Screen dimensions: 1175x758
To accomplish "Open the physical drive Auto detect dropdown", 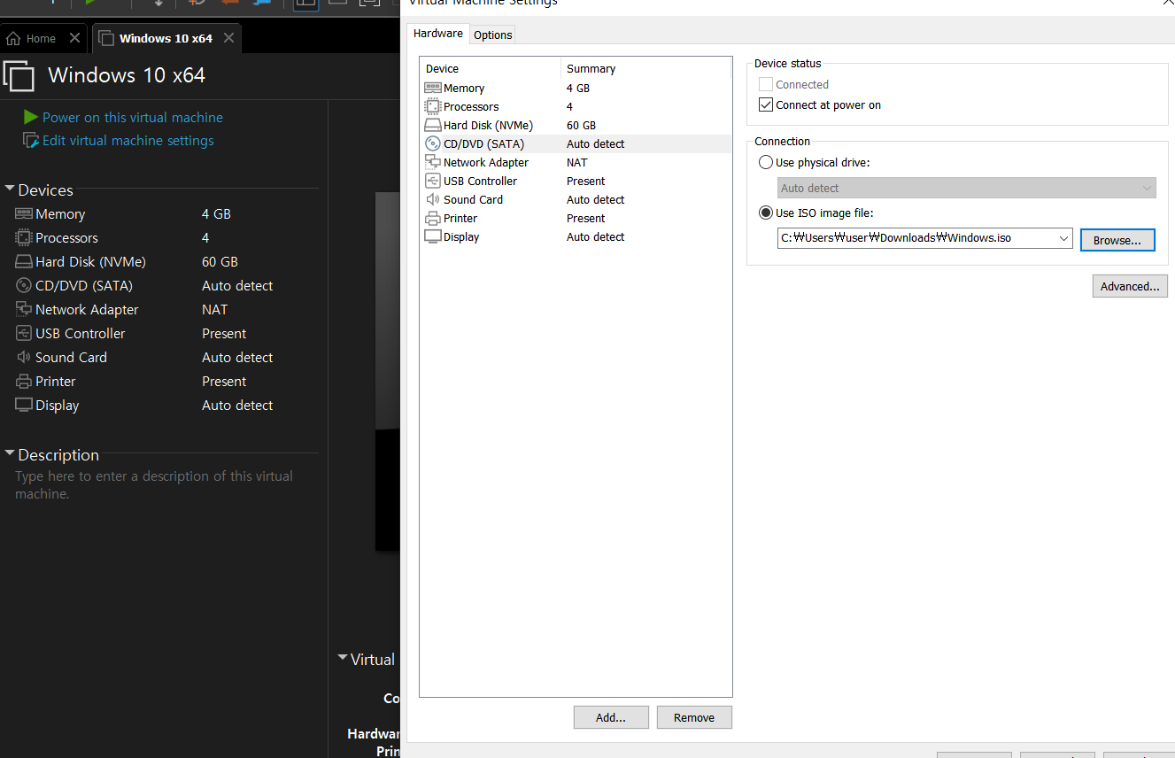I will [967, 188].
